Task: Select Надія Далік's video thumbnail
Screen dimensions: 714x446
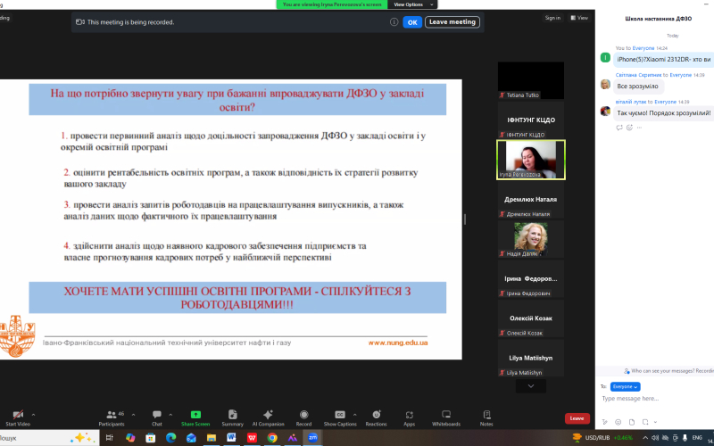Action: tap(531, 239)
